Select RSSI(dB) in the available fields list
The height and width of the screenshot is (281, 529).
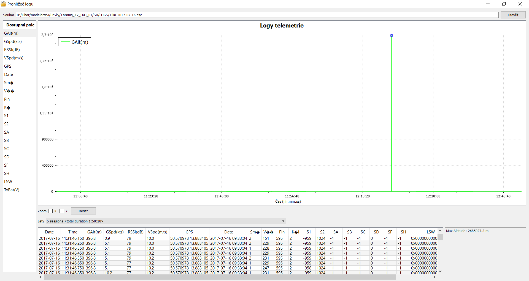pos(20,49)
